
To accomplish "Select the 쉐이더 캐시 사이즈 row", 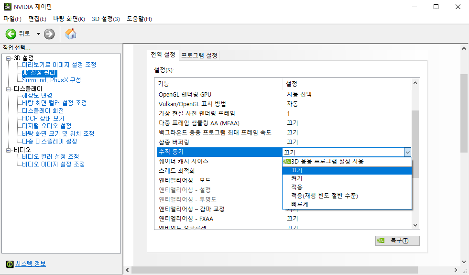I will pos(219,161).
